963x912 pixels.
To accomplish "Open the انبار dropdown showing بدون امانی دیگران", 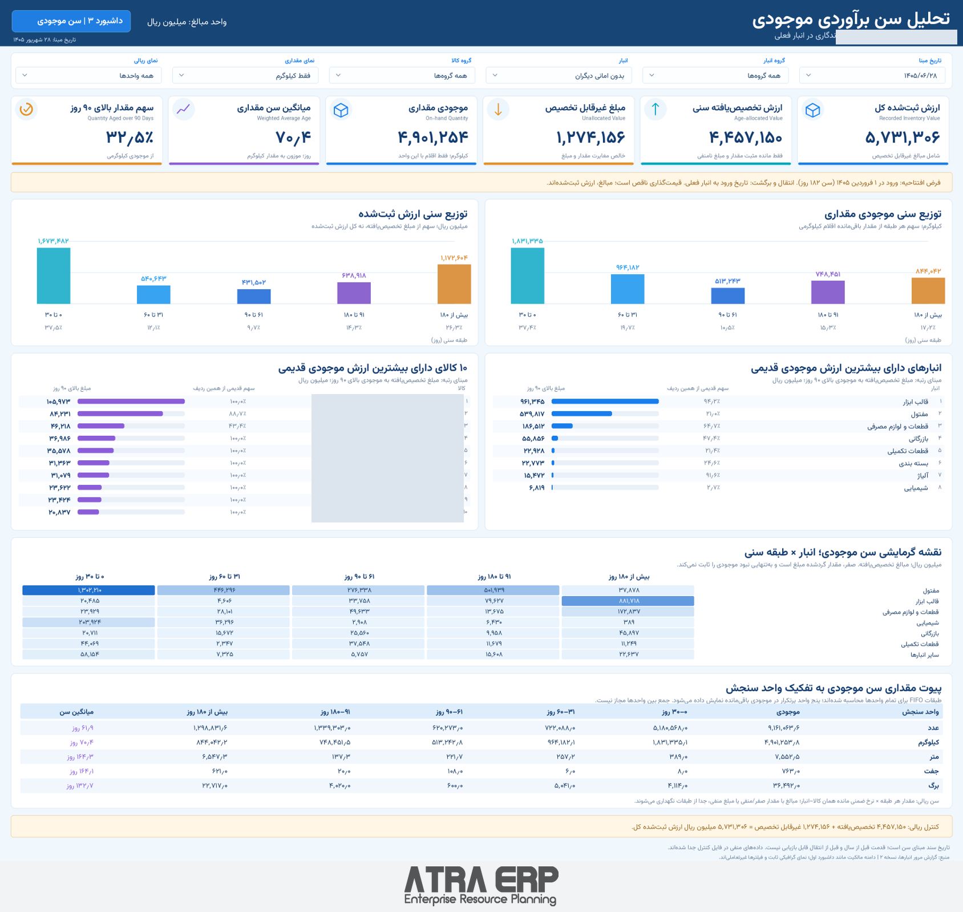I will point(559,75).
